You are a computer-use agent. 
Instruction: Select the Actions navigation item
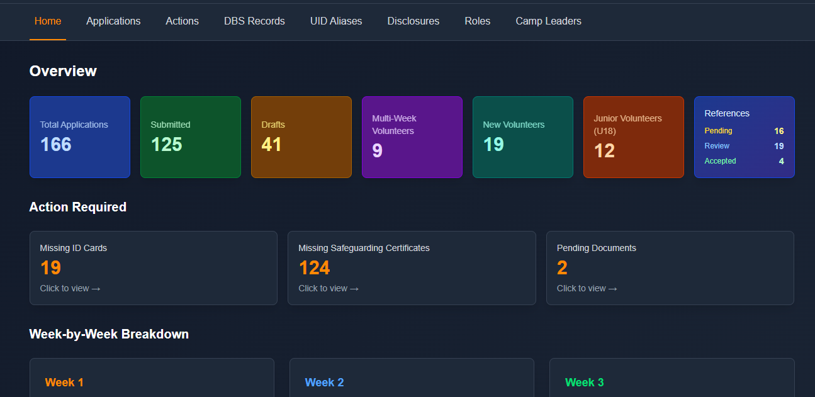[182, 21]
